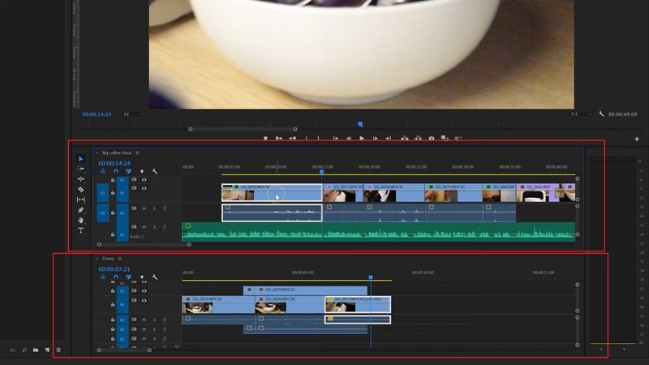This screenshot has width=649, height=365.
Task: Solo track A1 in My coffee ritual
Action: point(154,208)
